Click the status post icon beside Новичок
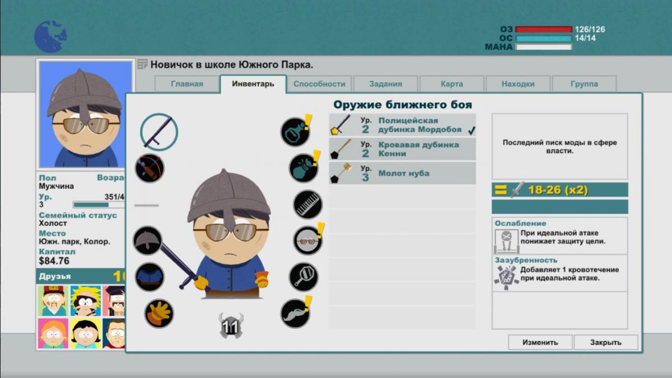 142,64
